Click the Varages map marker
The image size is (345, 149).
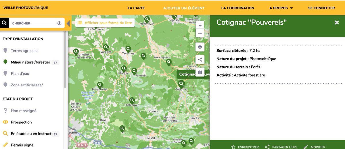click(x=106, y=47)
